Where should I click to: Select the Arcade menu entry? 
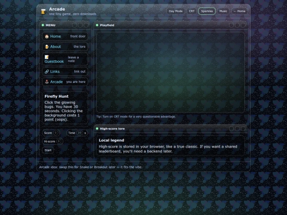pyautogui.click(x=65, y=82)
